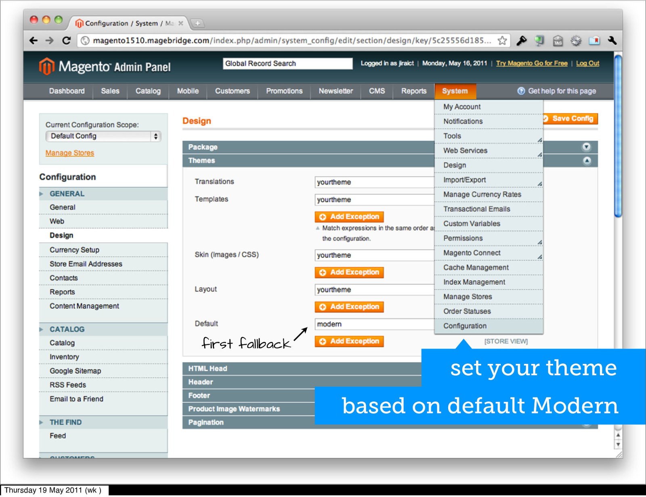Select Index Management from System menu
The image size is (646, 497).
point(489,282)
